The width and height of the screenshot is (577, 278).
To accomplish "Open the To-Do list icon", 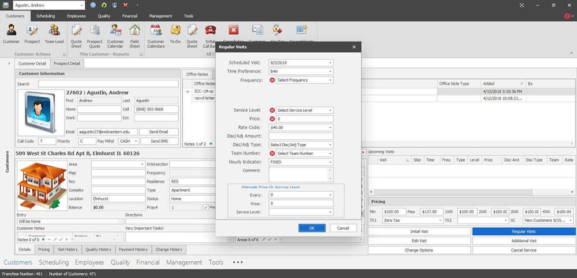I will click(174, 32).
